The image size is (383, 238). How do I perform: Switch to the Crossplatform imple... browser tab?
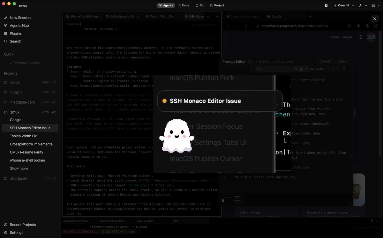click(x=243, y=16)
